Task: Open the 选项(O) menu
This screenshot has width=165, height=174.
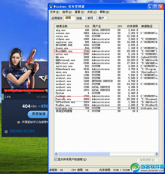Action: click(x=67, y=12)
